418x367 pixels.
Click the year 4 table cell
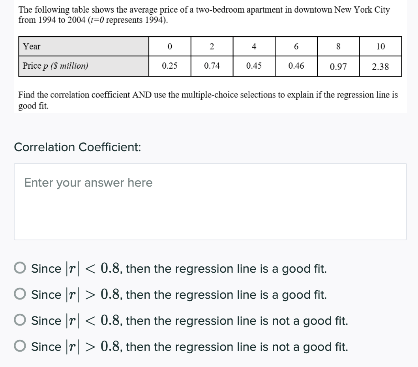pos(254,47)
